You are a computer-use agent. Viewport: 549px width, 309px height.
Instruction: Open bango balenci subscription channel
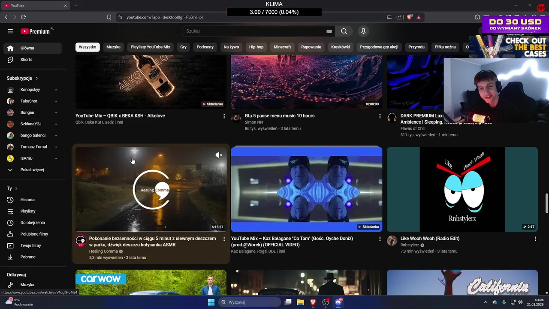pos(33,135)
